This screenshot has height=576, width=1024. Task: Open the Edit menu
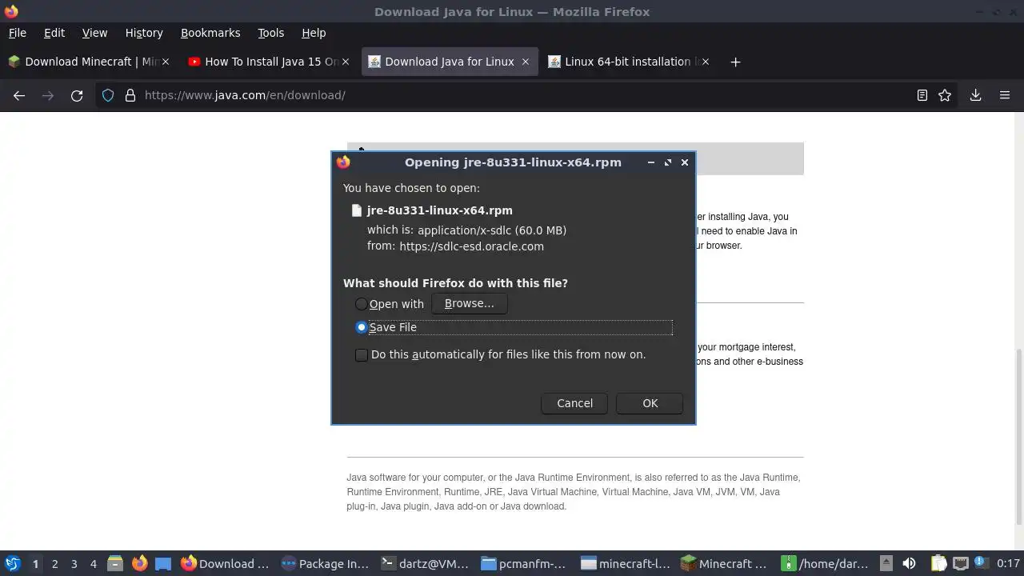coord(54,33)
